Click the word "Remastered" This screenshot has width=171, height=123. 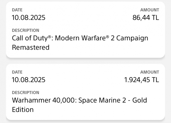pos(31,47)
